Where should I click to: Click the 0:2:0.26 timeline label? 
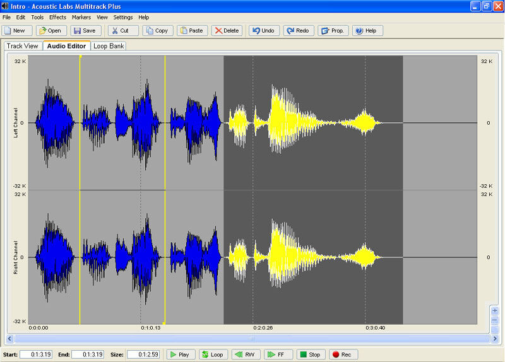[263, 328]
